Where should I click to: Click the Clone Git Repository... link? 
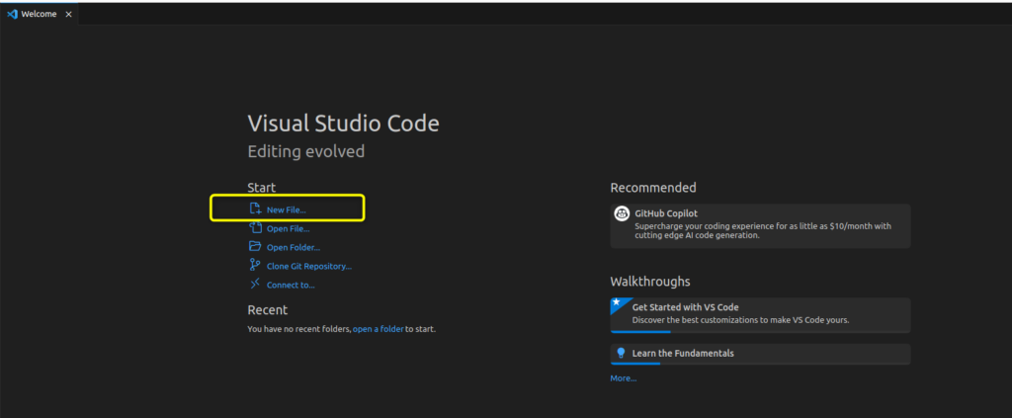pos(308,266)
